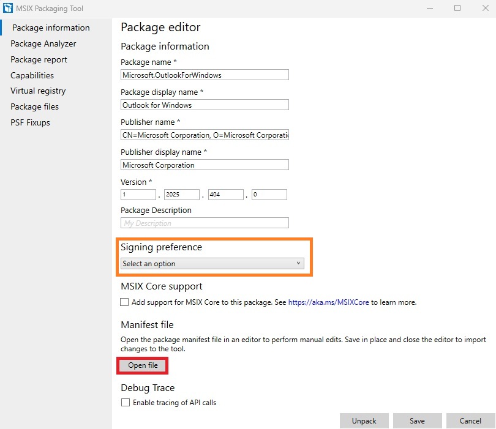Enable tracing of API calls checkbox
The image size is (496, 429).
pyautogui.click(x=126, y=403)
